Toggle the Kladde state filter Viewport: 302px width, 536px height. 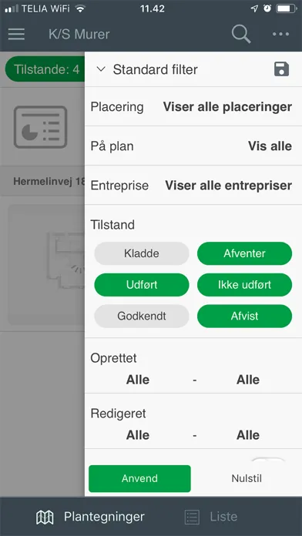142,253
